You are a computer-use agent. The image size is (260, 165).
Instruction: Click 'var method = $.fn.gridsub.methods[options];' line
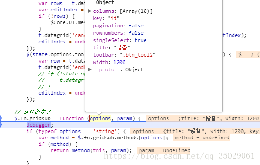pos(103,138)
